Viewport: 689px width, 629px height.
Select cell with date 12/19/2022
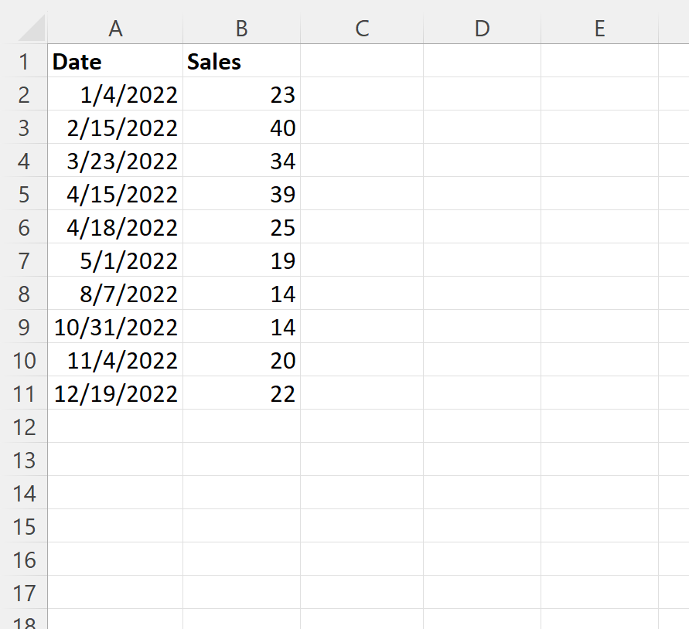tap(115, 393)
